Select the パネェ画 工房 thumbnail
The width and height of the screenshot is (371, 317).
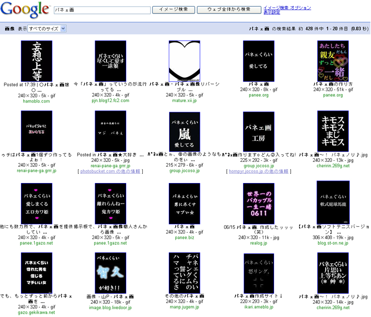pyautogui.click(x=259, y=131)
